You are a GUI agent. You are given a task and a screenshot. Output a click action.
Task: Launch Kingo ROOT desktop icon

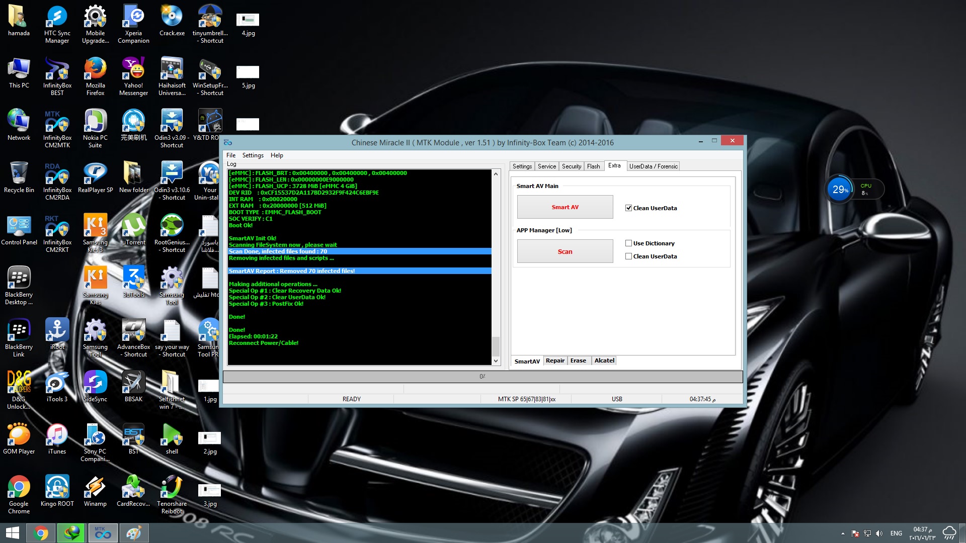57,491
